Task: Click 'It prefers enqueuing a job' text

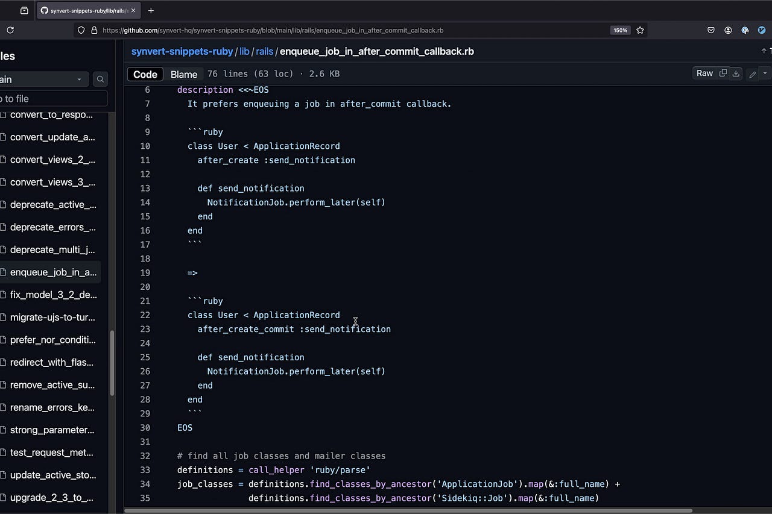Action: (319, 104)
